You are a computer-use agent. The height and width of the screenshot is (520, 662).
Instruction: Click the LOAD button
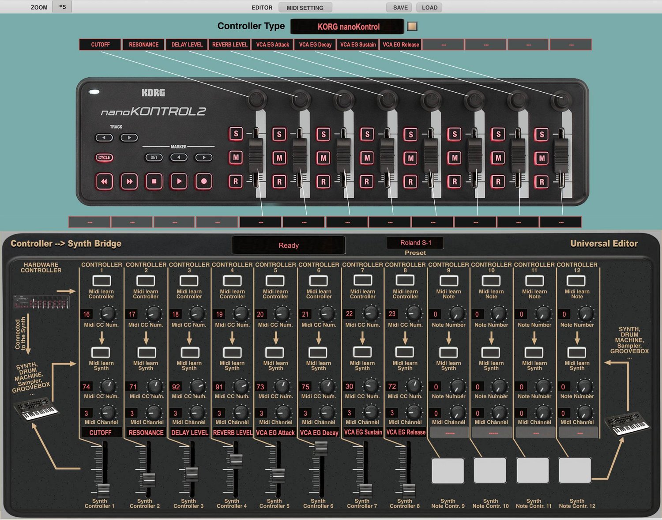[x=429, y=8]
